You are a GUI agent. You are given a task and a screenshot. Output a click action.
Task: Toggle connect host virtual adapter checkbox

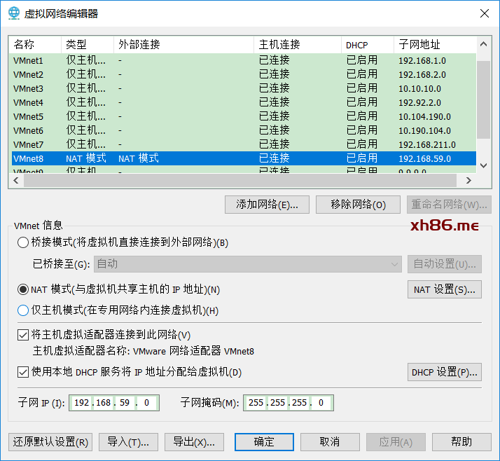pyautogui.click(x=23, y=335)
